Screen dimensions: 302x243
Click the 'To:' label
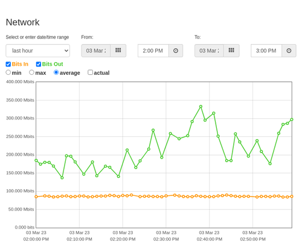(x=198, y=37)
